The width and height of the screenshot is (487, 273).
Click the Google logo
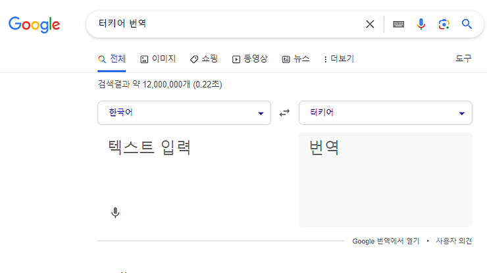click(34, 24)
